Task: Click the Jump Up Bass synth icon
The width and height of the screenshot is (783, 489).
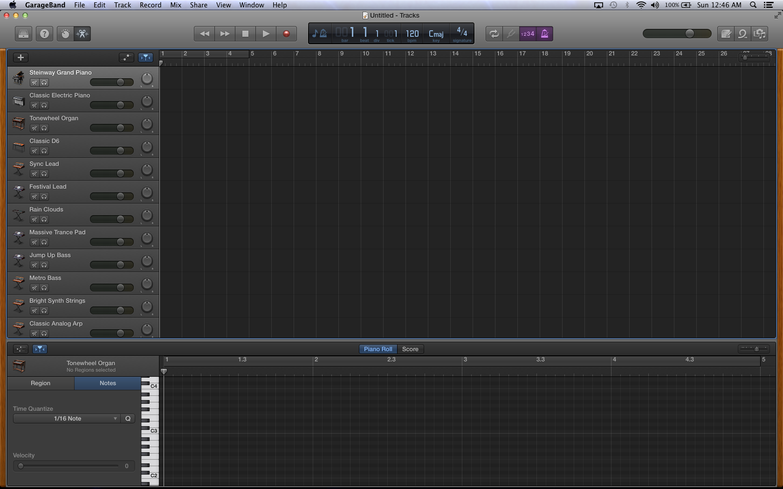Action: pyautogui.click(x=18, y=261)
